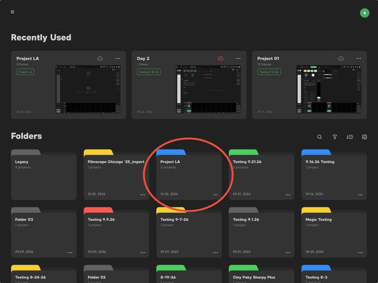
Task: Search folders with magnifier icon
Action: pyautogui.click(x=319, y=137)
